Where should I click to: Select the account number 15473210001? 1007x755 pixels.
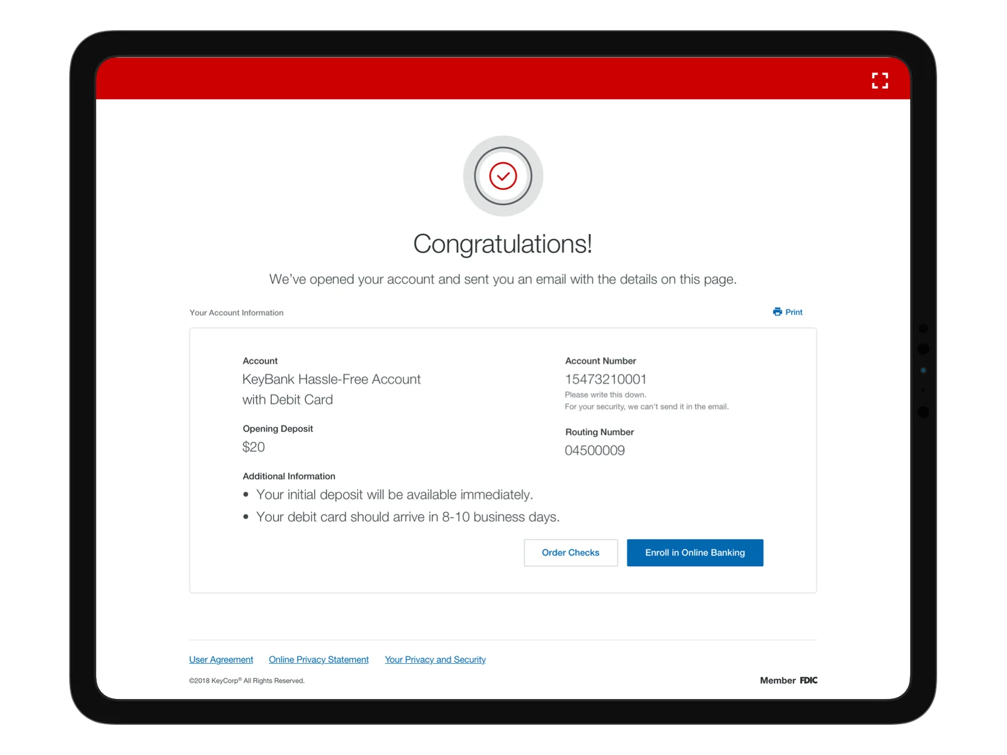605,379
